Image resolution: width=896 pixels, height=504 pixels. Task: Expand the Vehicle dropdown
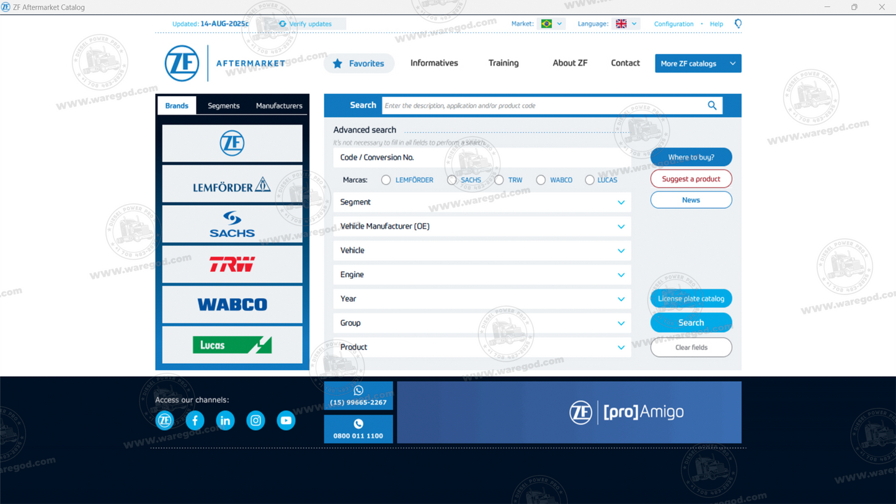click(x=482, y=250)
